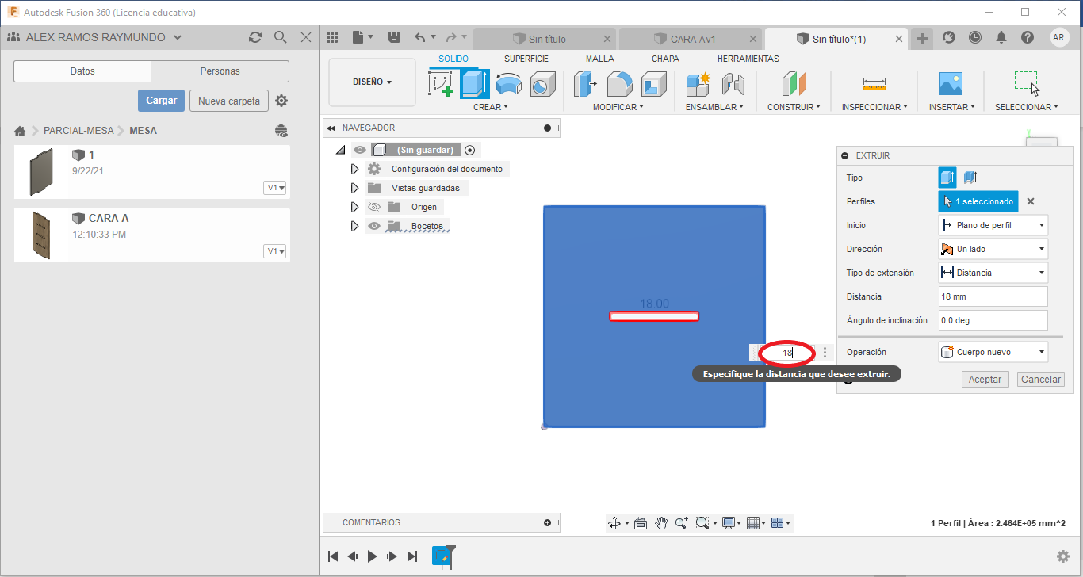This screenshot has height=577, width=1083.
Task: Open the Inicio dropdown set to Plano de perfil
Action: (993, 225)
